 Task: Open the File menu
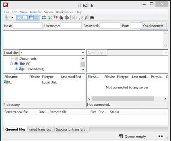(x=6, y=12)
